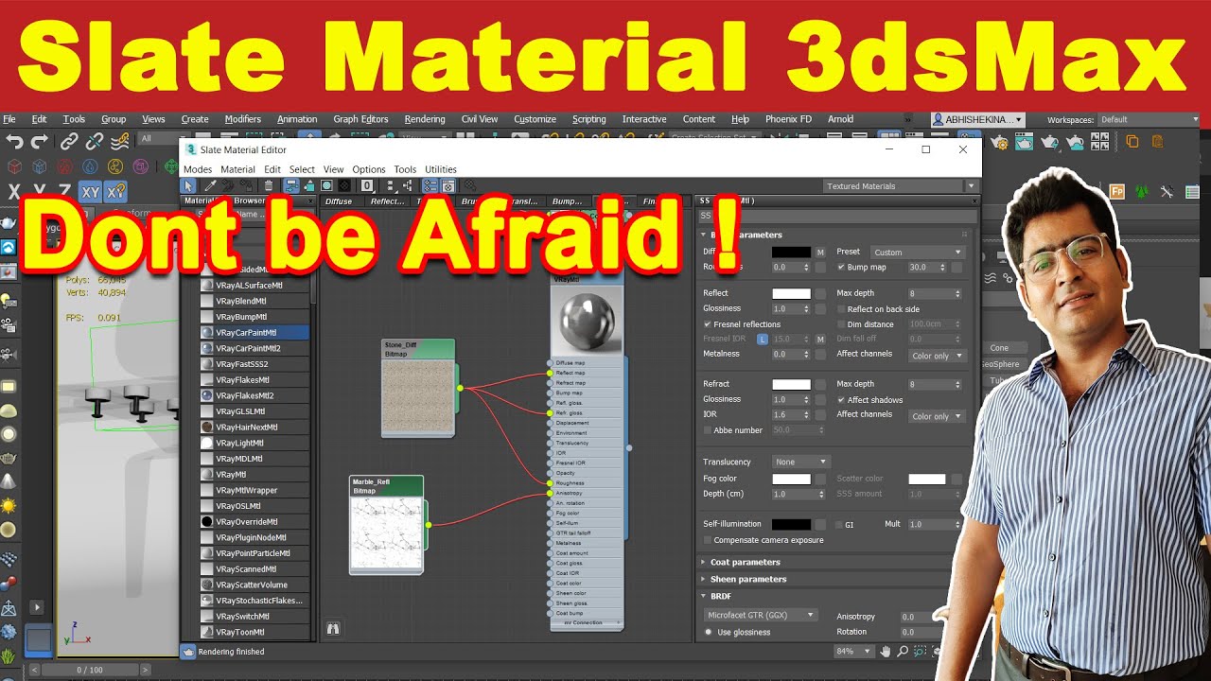
Task: Click the L lock button for Fresnel IOR
Action: (763, 339)
